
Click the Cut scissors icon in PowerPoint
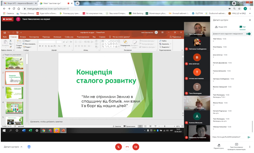pyautogui.click(x=11, y=41)
